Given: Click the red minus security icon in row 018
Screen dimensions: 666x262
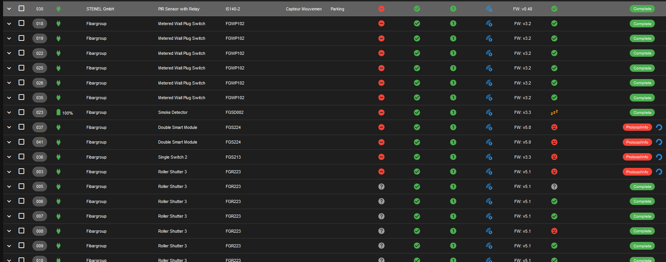Looking at the screenshot, I should (381, 24).
